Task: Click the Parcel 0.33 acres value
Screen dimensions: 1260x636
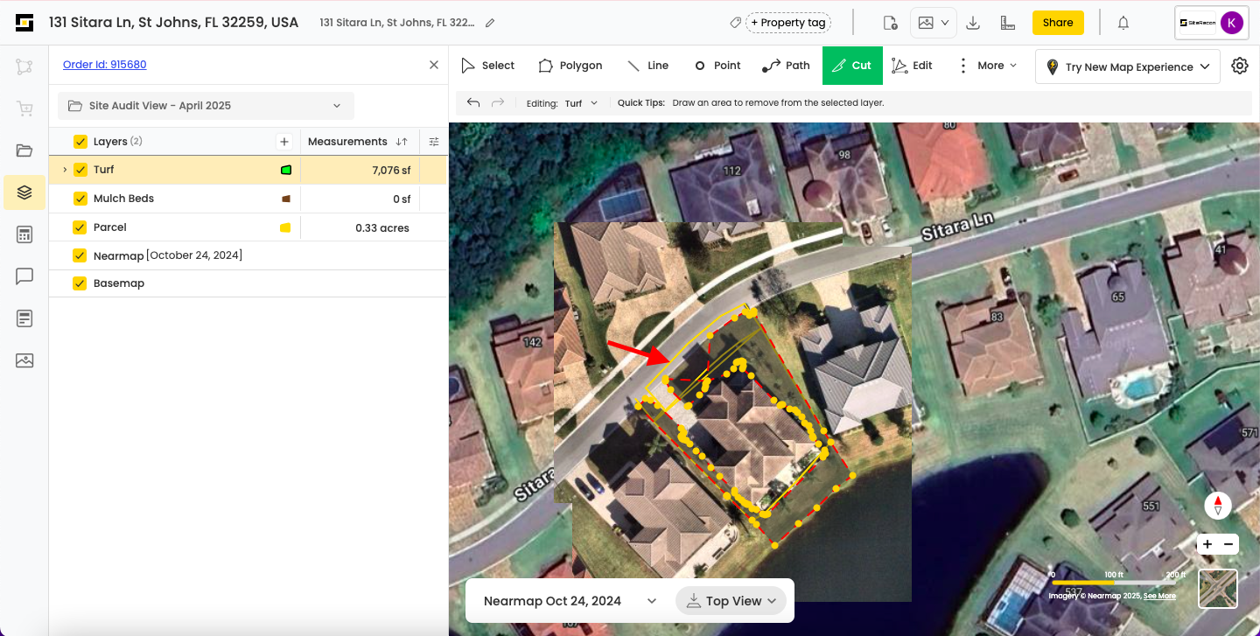Action: tap(382, 227)
